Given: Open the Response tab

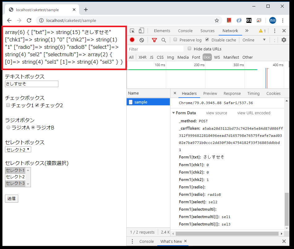Looking at the screenshot, I should 232,93.
